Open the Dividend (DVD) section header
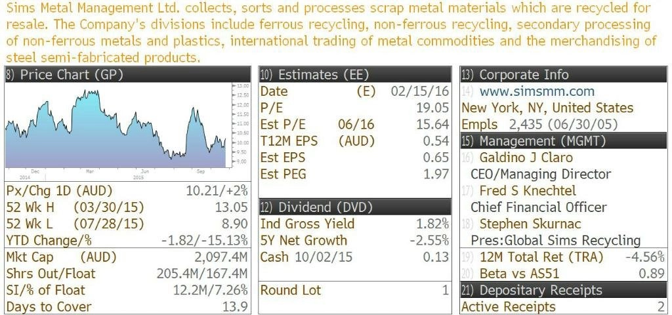 (x=355, y=207)
